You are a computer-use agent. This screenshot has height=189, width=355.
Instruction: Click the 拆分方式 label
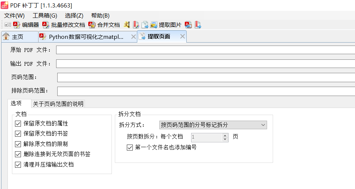[132, 125]
